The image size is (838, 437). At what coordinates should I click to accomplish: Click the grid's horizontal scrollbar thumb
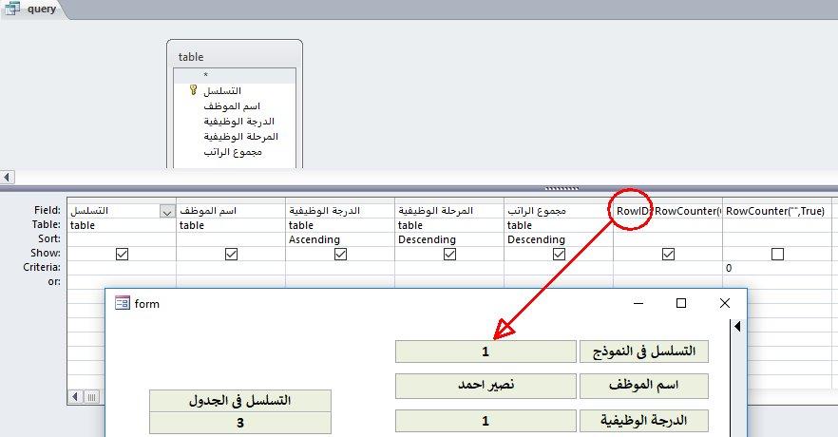(x=91, y=397)
